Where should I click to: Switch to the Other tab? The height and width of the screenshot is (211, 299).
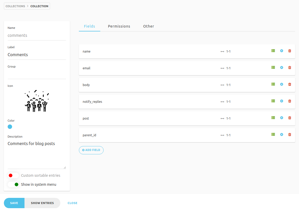(x=148, y=26)
